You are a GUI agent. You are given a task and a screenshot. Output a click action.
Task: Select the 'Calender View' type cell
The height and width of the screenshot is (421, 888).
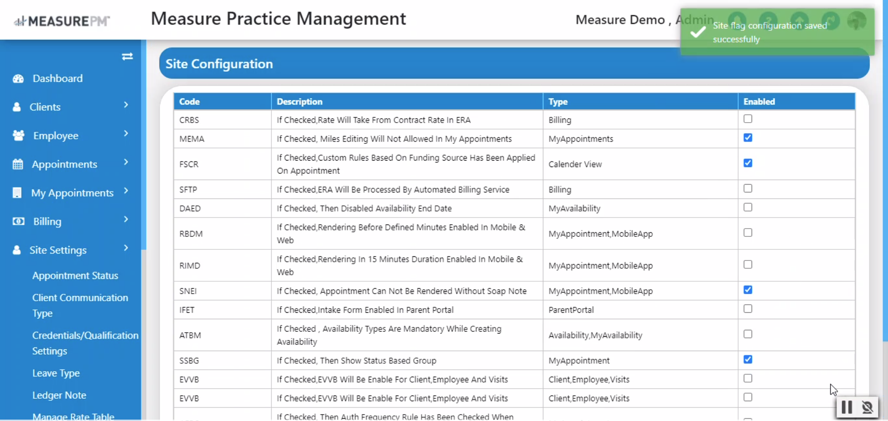641,164
